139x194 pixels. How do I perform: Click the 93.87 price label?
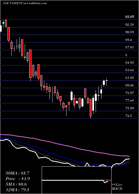130,17
